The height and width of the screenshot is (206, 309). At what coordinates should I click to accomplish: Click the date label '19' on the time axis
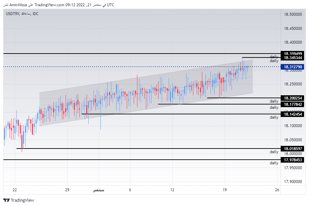pyautogui.click(x=225, y=190)
